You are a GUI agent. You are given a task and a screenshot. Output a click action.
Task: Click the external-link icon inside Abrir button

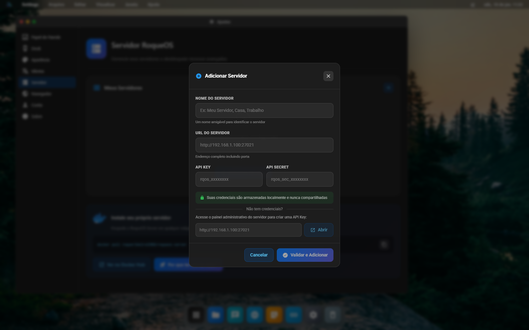313,230
